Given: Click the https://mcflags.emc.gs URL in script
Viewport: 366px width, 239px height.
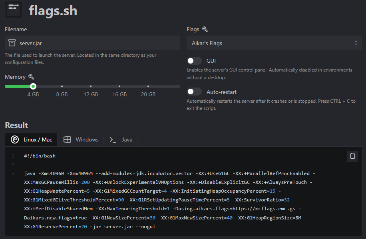Looking at the screenshot, I should pyautogui.click(x=264, y=209).
